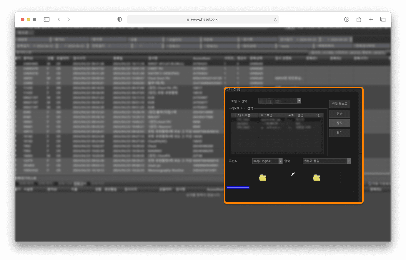The height and width of the screenshot is (260, 406).
Task: Click the 포트 column header
Action: [x=291, y=115]
